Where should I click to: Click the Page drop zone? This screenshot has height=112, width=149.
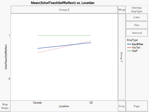pyautogui.click(x=137, y=106)
